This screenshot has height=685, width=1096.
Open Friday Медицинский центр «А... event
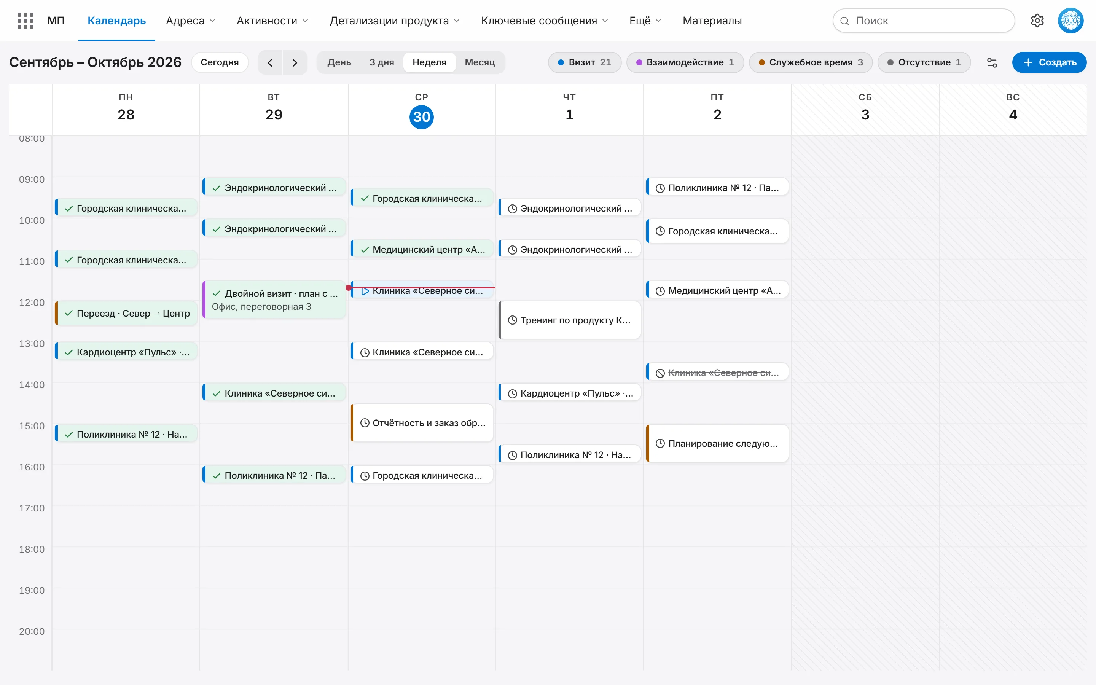tap(717, 290)
